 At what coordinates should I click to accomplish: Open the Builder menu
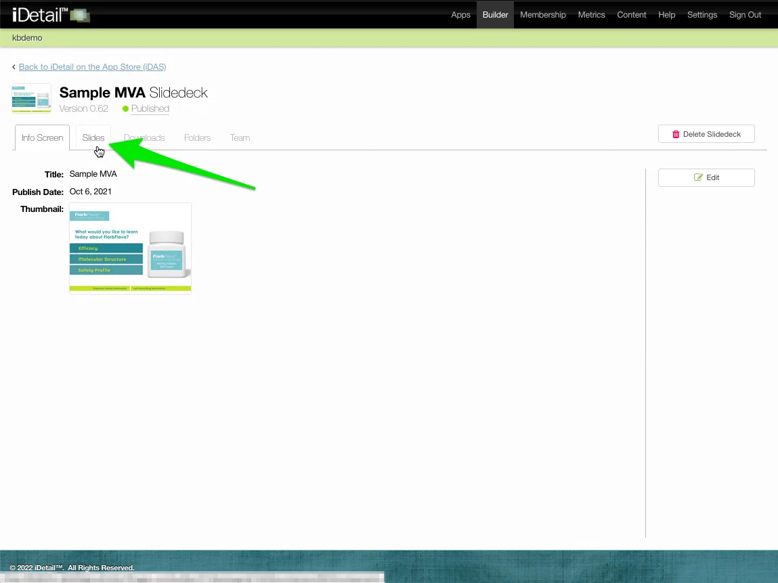[495, 15]
